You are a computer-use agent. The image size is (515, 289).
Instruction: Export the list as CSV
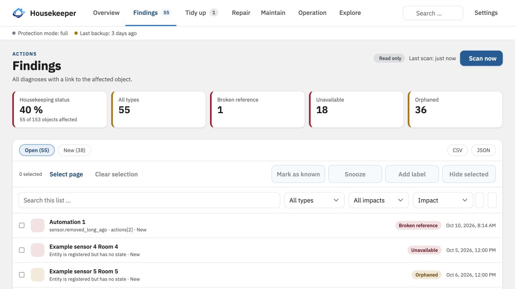coord(457,150)
